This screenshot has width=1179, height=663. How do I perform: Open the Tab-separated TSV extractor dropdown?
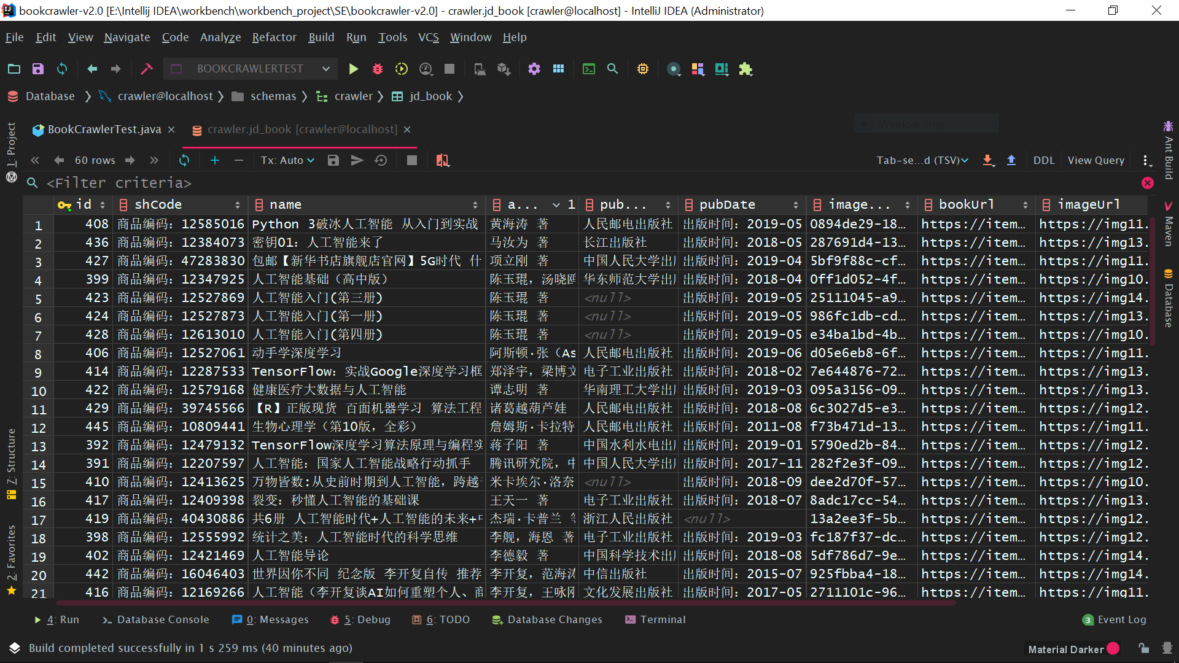(922, 160)
